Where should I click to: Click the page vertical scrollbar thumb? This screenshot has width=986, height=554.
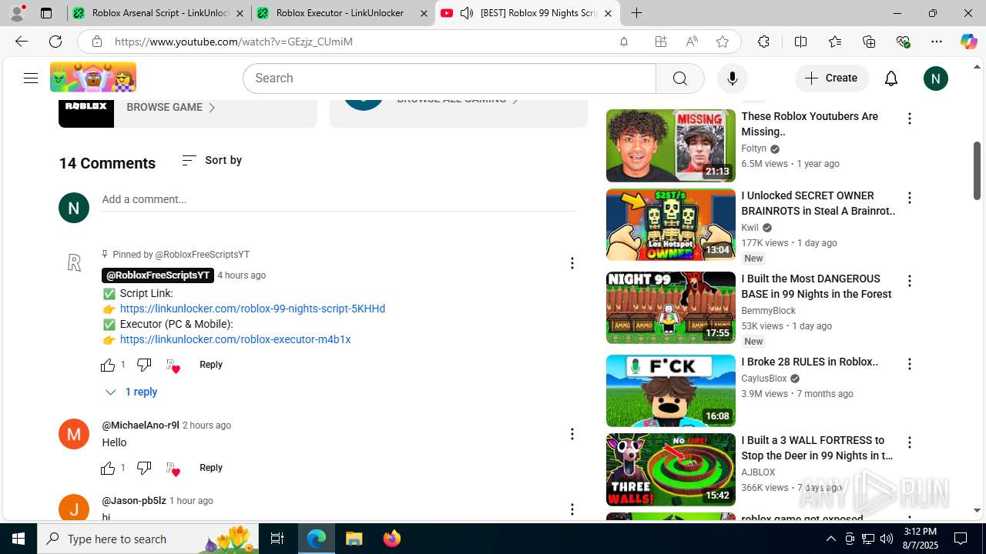tap(977, 170)
